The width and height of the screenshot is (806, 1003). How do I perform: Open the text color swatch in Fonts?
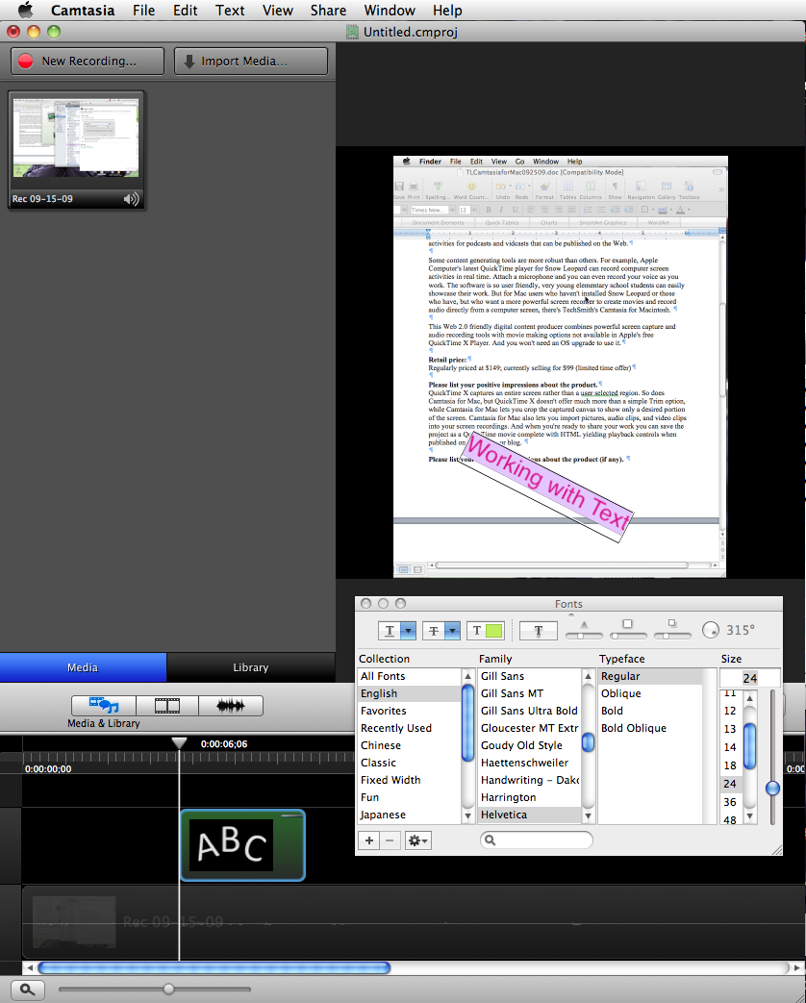coord(486,631)
